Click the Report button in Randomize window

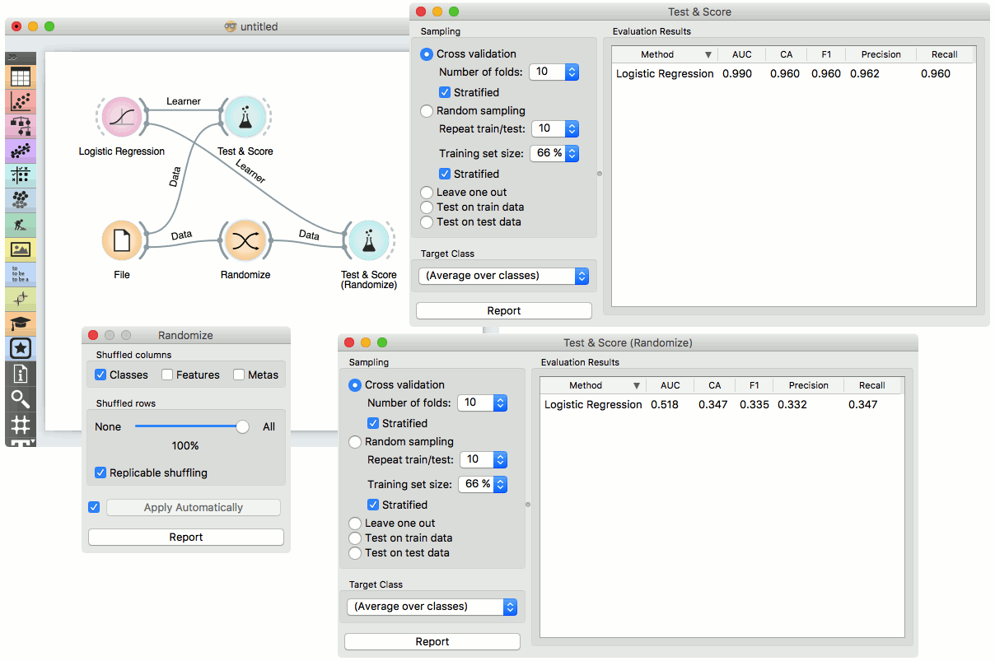coord(186,538)
